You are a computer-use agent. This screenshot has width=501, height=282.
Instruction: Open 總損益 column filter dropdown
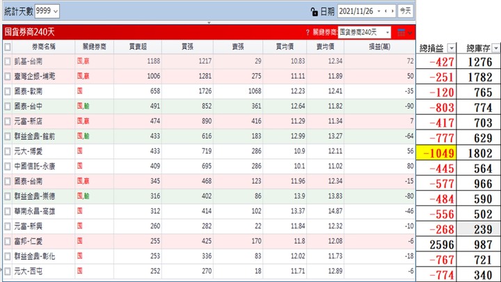pos(451,48)
